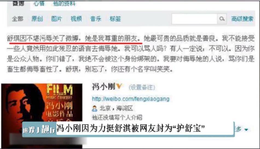
Task: Click the orange verified V badge
Action: [x=119, y=86]
